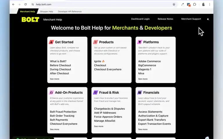Image resolution: width=223 pixels, height=139 pixels.
Task: Open Merchant Support in the header
Action: 191,19
